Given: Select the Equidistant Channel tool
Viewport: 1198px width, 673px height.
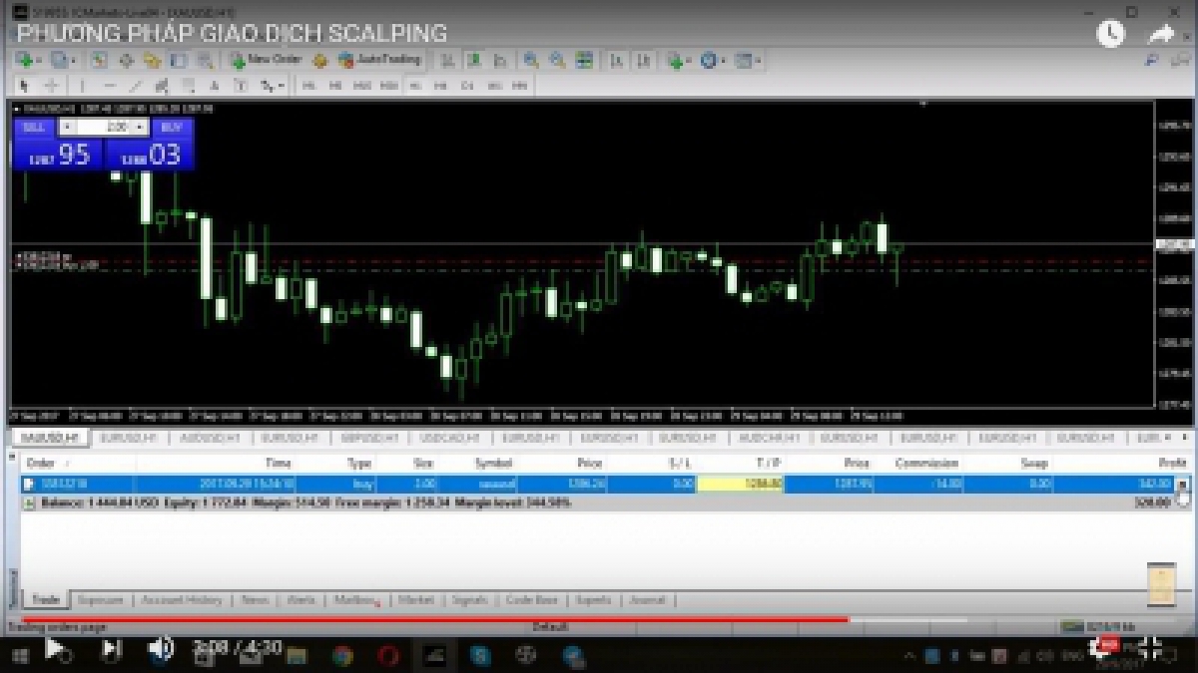Looking at the screenshot, I should click(x=161, y=86).
